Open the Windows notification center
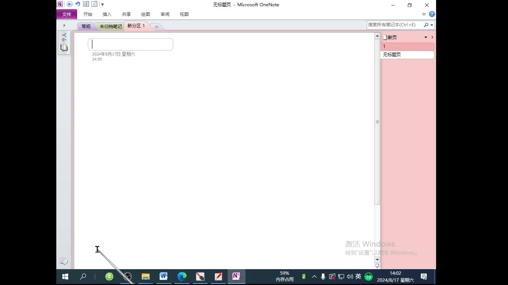This screenshot has width=508, height=285. pos(424,277)
